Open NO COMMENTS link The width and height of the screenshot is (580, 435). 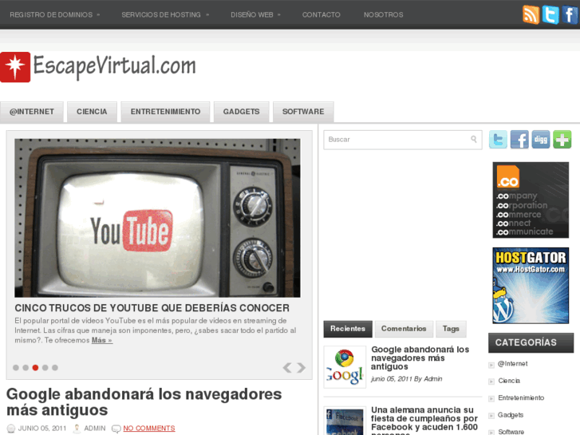click(x=149, y=429)
